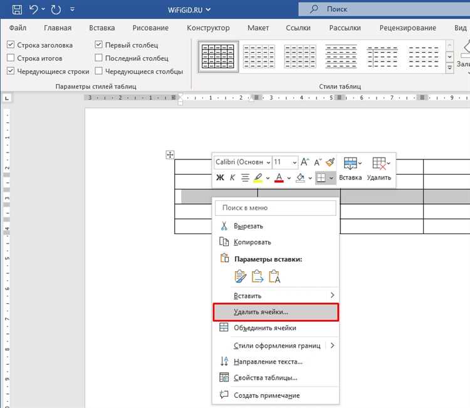Uncheck Строка заголовка checkbox

(x=11, y=45)
